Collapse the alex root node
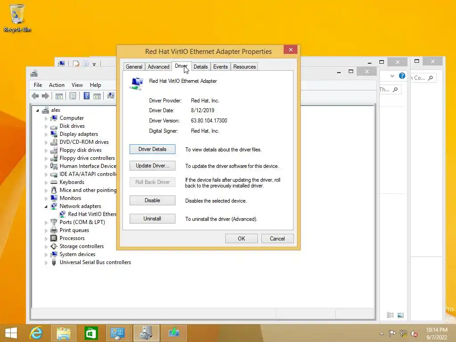Image resolution: width=456 pixels, height=342 pixels. pyautogui.click(x=37, y=110)
